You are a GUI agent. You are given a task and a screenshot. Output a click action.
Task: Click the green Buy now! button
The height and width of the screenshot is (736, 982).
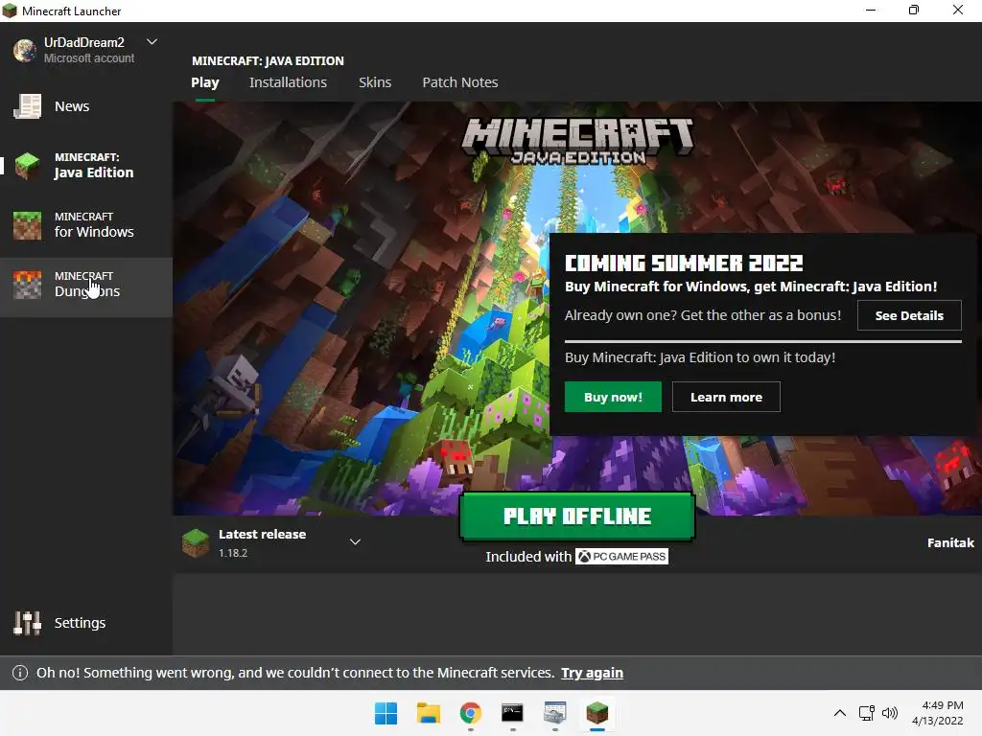click(613, 397)
